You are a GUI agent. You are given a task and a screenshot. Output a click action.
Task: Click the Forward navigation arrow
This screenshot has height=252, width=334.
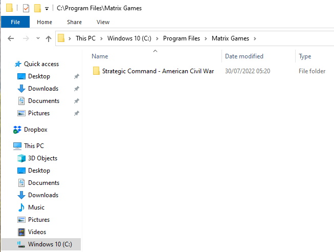tap(26, 38)
